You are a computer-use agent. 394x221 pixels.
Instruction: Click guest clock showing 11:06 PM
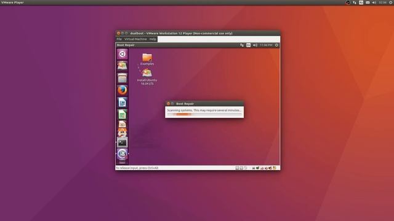coord(266,45)
